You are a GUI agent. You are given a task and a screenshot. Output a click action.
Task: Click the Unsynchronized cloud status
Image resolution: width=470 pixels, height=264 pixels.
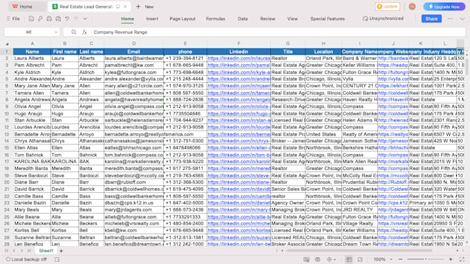point(383,19)
